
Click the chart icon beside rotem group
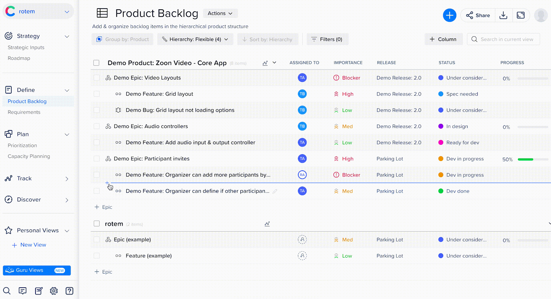[267, 224]
